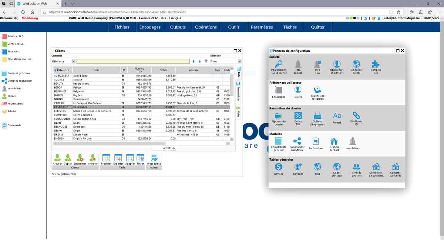Screen dimensions: 444x240
Task: Click Achats et N.C. shortcut
Action: point(16,37)
